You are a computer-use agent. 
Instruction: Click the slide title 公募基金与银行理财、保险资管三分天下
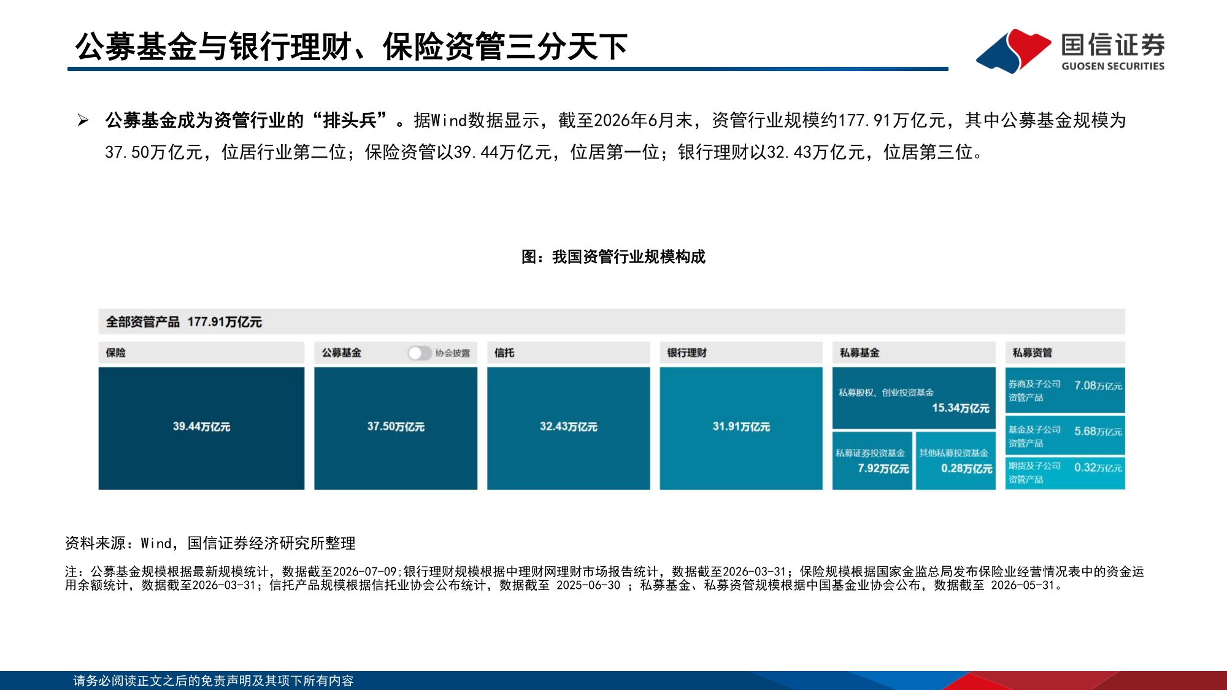(352, 47)
